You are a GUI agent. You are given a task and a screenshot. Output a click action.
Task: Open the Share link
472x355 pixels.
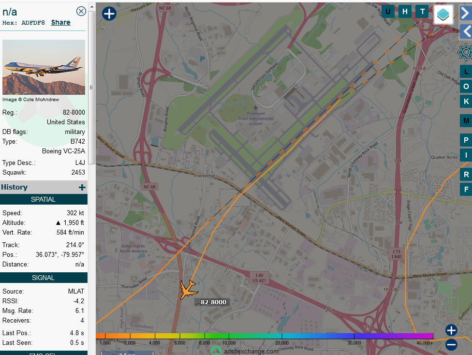pos(60,23)
